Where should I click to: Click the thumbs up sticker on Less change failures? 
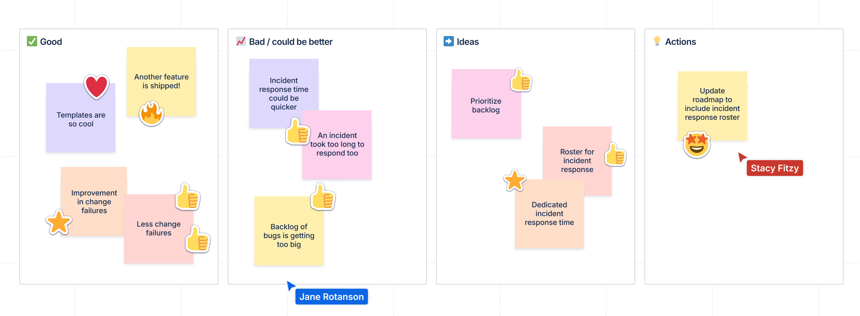[198, 240]
